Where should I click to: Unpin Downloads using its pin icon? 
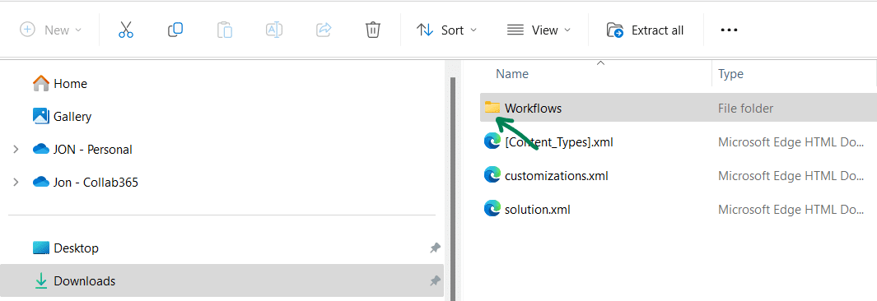[x=435, y=281]
